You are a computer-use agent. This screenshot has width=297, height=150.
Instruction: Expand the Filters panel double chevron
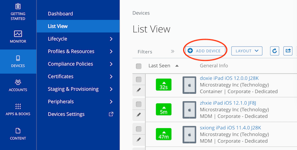pos(172,51)
